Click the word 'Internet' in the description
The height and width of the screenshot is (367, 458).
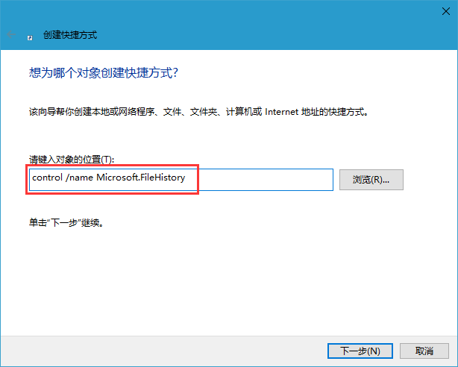point(280,112)
